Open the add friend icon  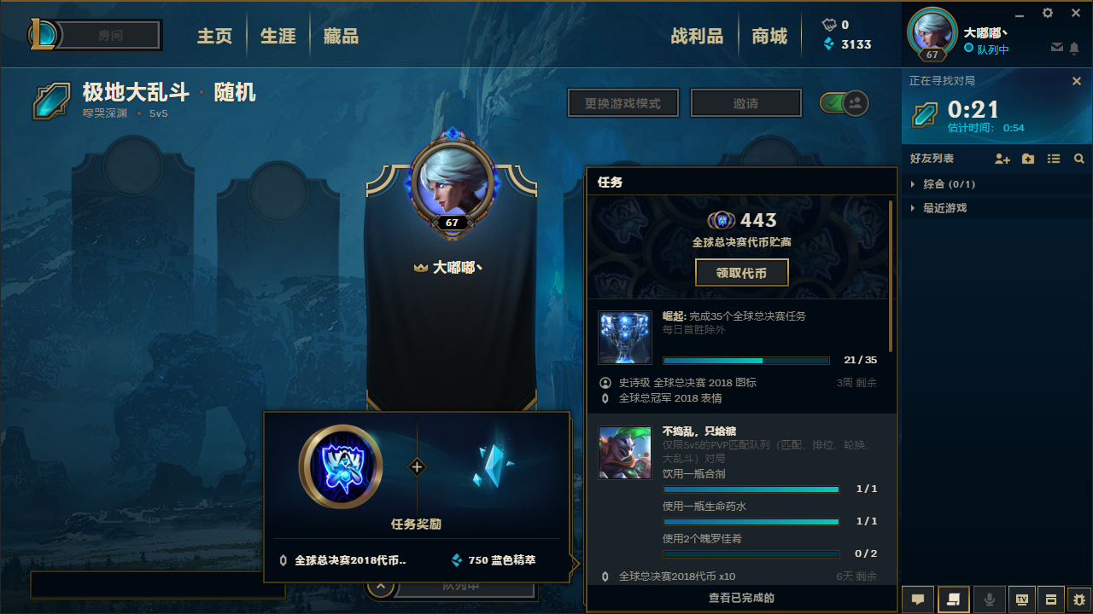click(1002, 159)
